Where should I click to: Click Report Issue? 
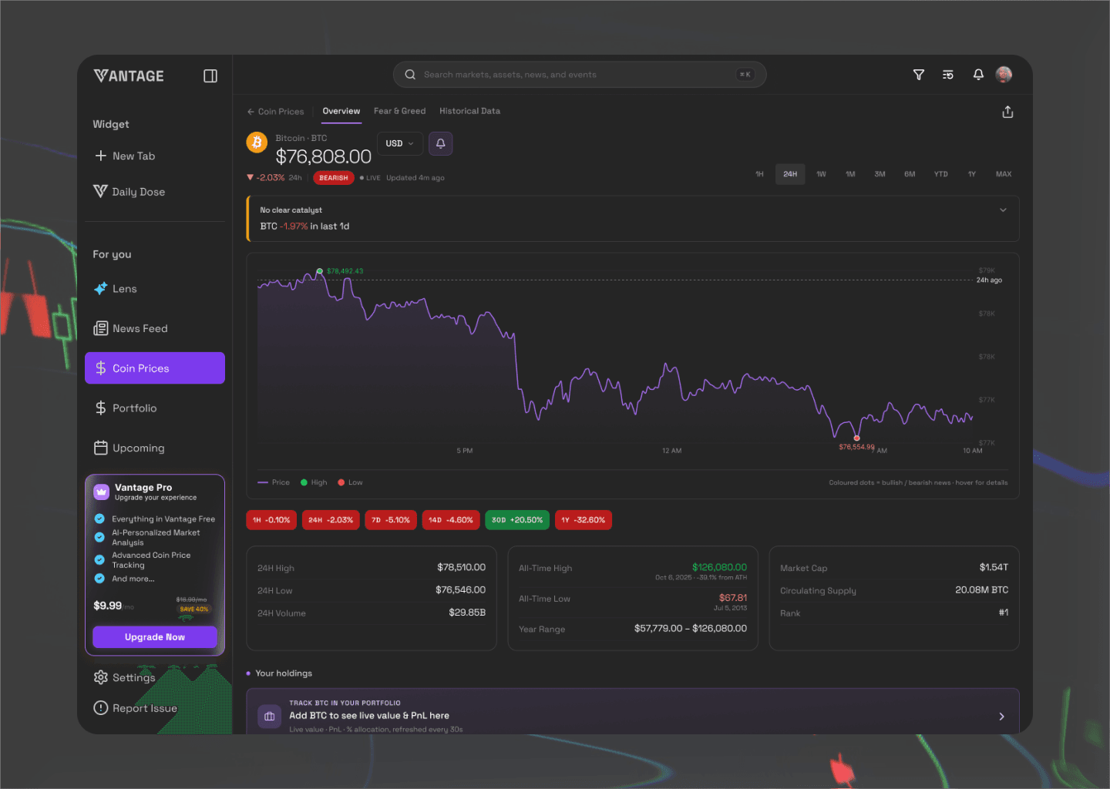pyautogui.click(x=136, y=708)
